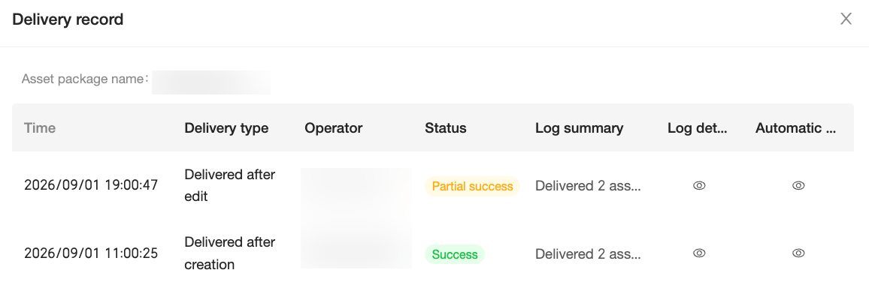This screenshot has width=869, height=303.
Task: Click the log summary text in first row
Action: [x=588, y=186]
